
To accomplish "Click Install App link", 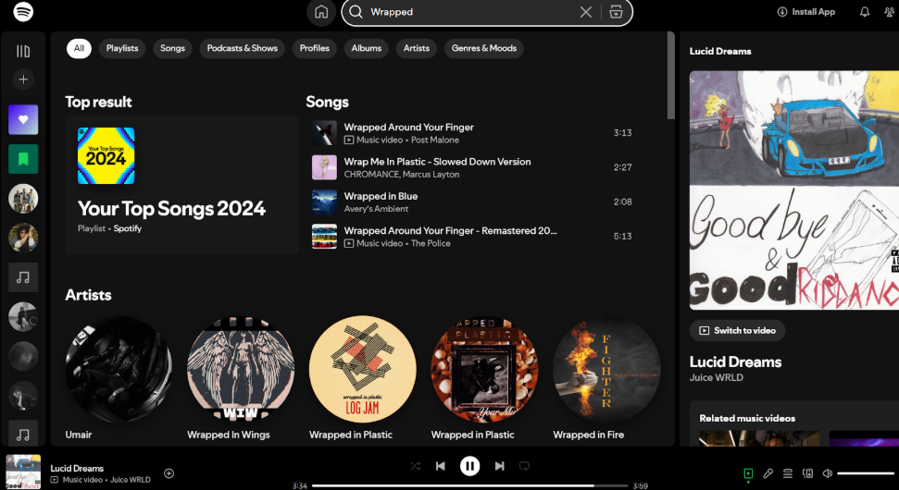I will [806, 12].
